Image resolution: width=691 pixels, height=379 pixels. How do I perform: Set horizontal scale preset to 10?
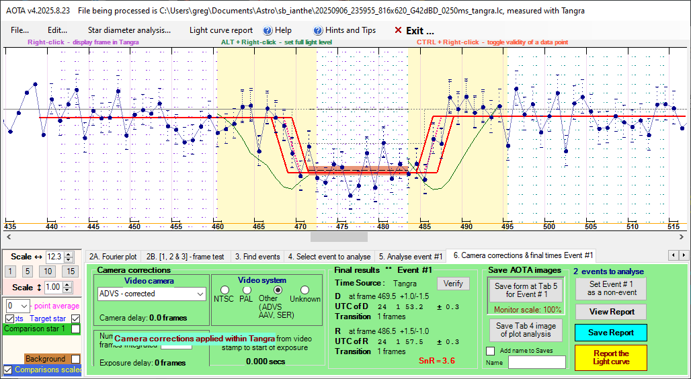click(x=47, y=271)
